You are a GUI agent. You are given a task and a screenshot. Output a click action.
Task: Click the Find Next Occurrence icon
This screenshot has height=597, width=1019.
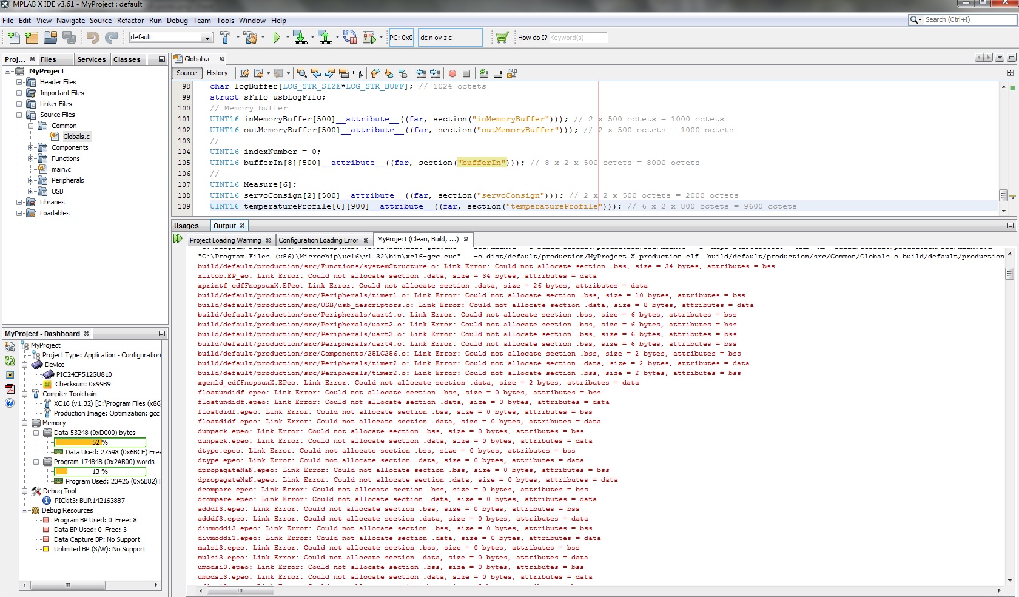(x=329, y=73)
